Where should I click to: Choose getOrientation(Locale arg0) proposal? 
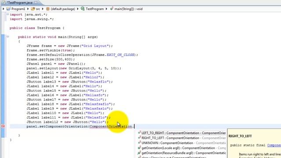pos(182,148)
